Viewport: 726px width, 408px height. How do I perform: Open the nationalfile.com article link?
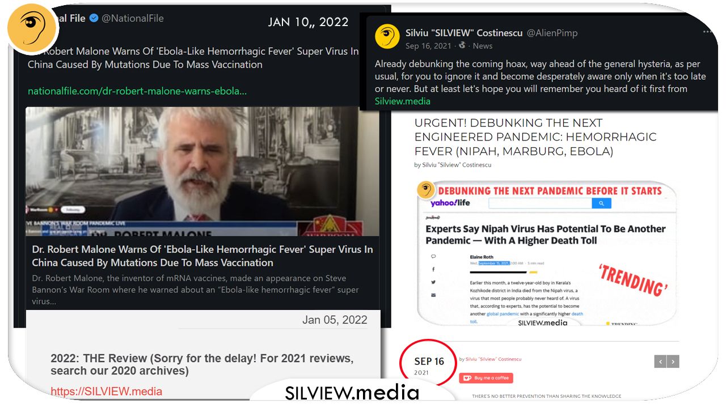tap(137, 91)
